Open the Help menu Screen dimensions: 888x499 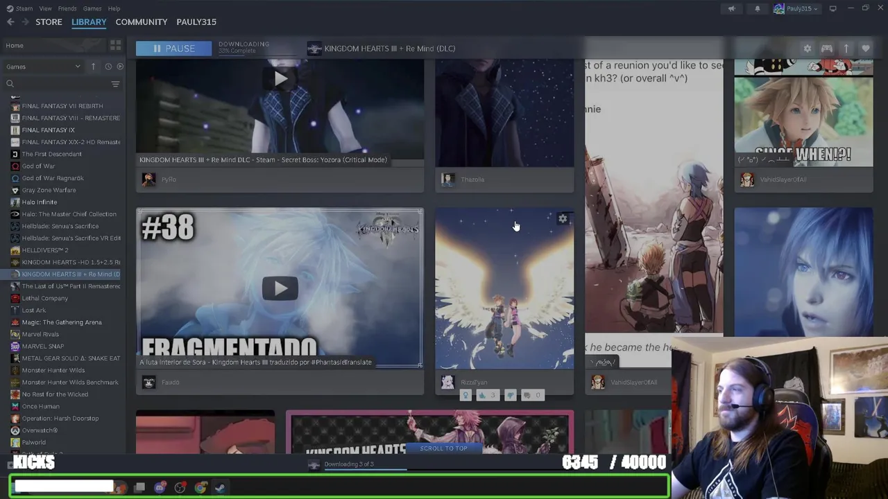point(114,8)
